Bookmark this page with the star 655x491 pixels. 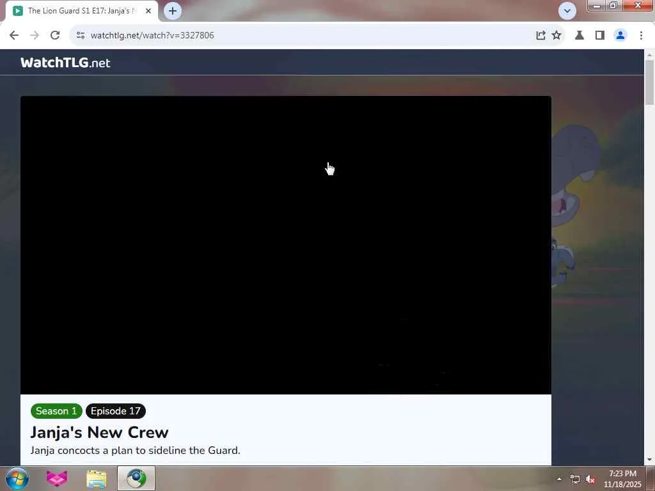click(x=556, y=36)
